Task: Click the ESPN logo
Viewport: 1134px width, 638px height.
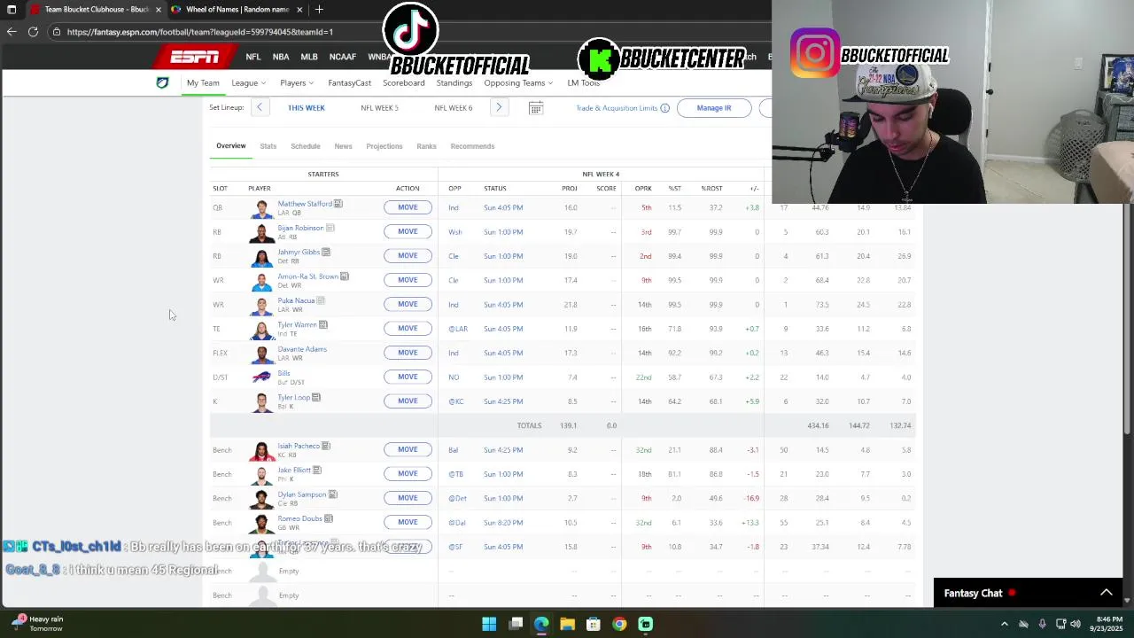Action: (x=195, y=57)
